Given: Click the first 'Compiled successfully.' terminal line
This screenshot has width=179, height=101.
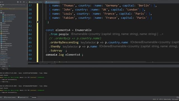Looking at the screenshot, I should point(9,79).
